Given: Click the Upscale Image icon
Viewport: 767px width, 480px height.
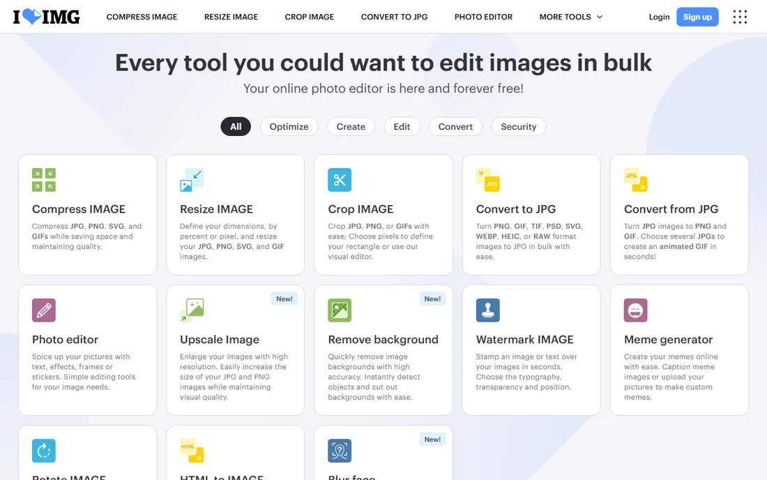Looking at the screenshot, I should [192, 310].
